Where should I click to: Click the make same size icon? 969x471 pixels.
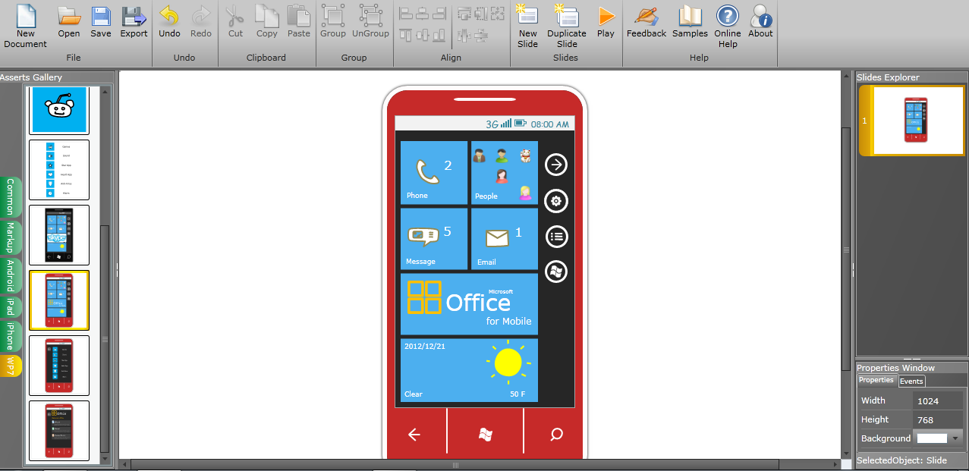497,13
